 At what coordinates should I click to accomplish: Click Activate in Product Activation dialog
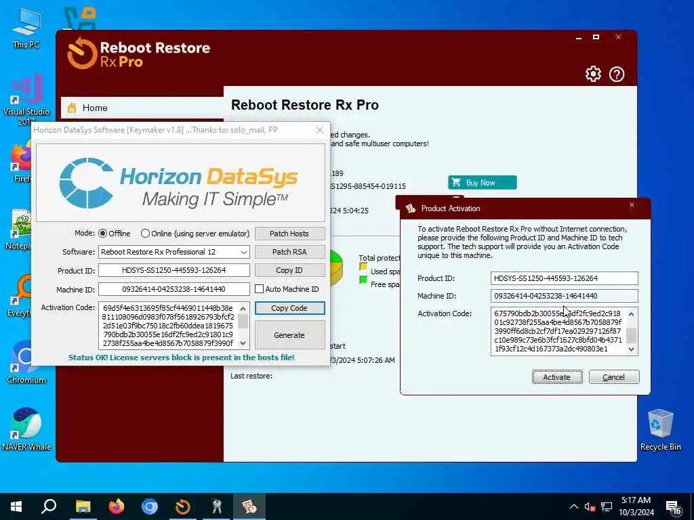click(x=557, y=377)
